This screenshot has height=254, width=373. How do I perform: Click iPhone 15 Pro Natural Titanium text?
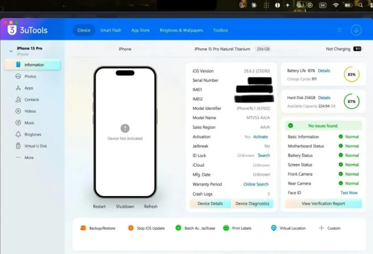(x=222, y=49)
